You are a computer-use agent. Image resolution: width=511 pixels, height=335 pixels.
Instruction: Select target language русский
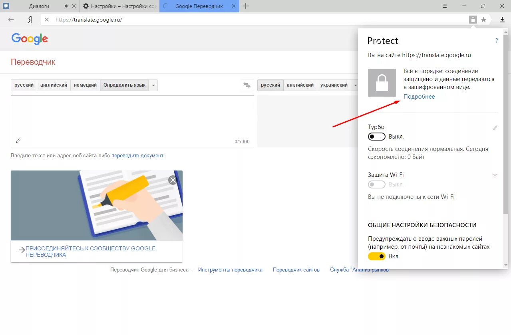[270, 85]
